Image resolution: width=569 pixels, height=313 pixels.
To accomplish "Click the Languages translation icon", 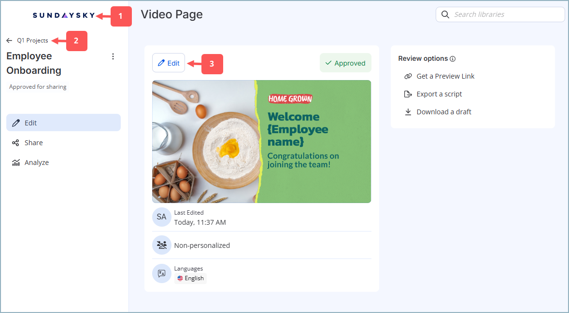I will tap(161, 273).
